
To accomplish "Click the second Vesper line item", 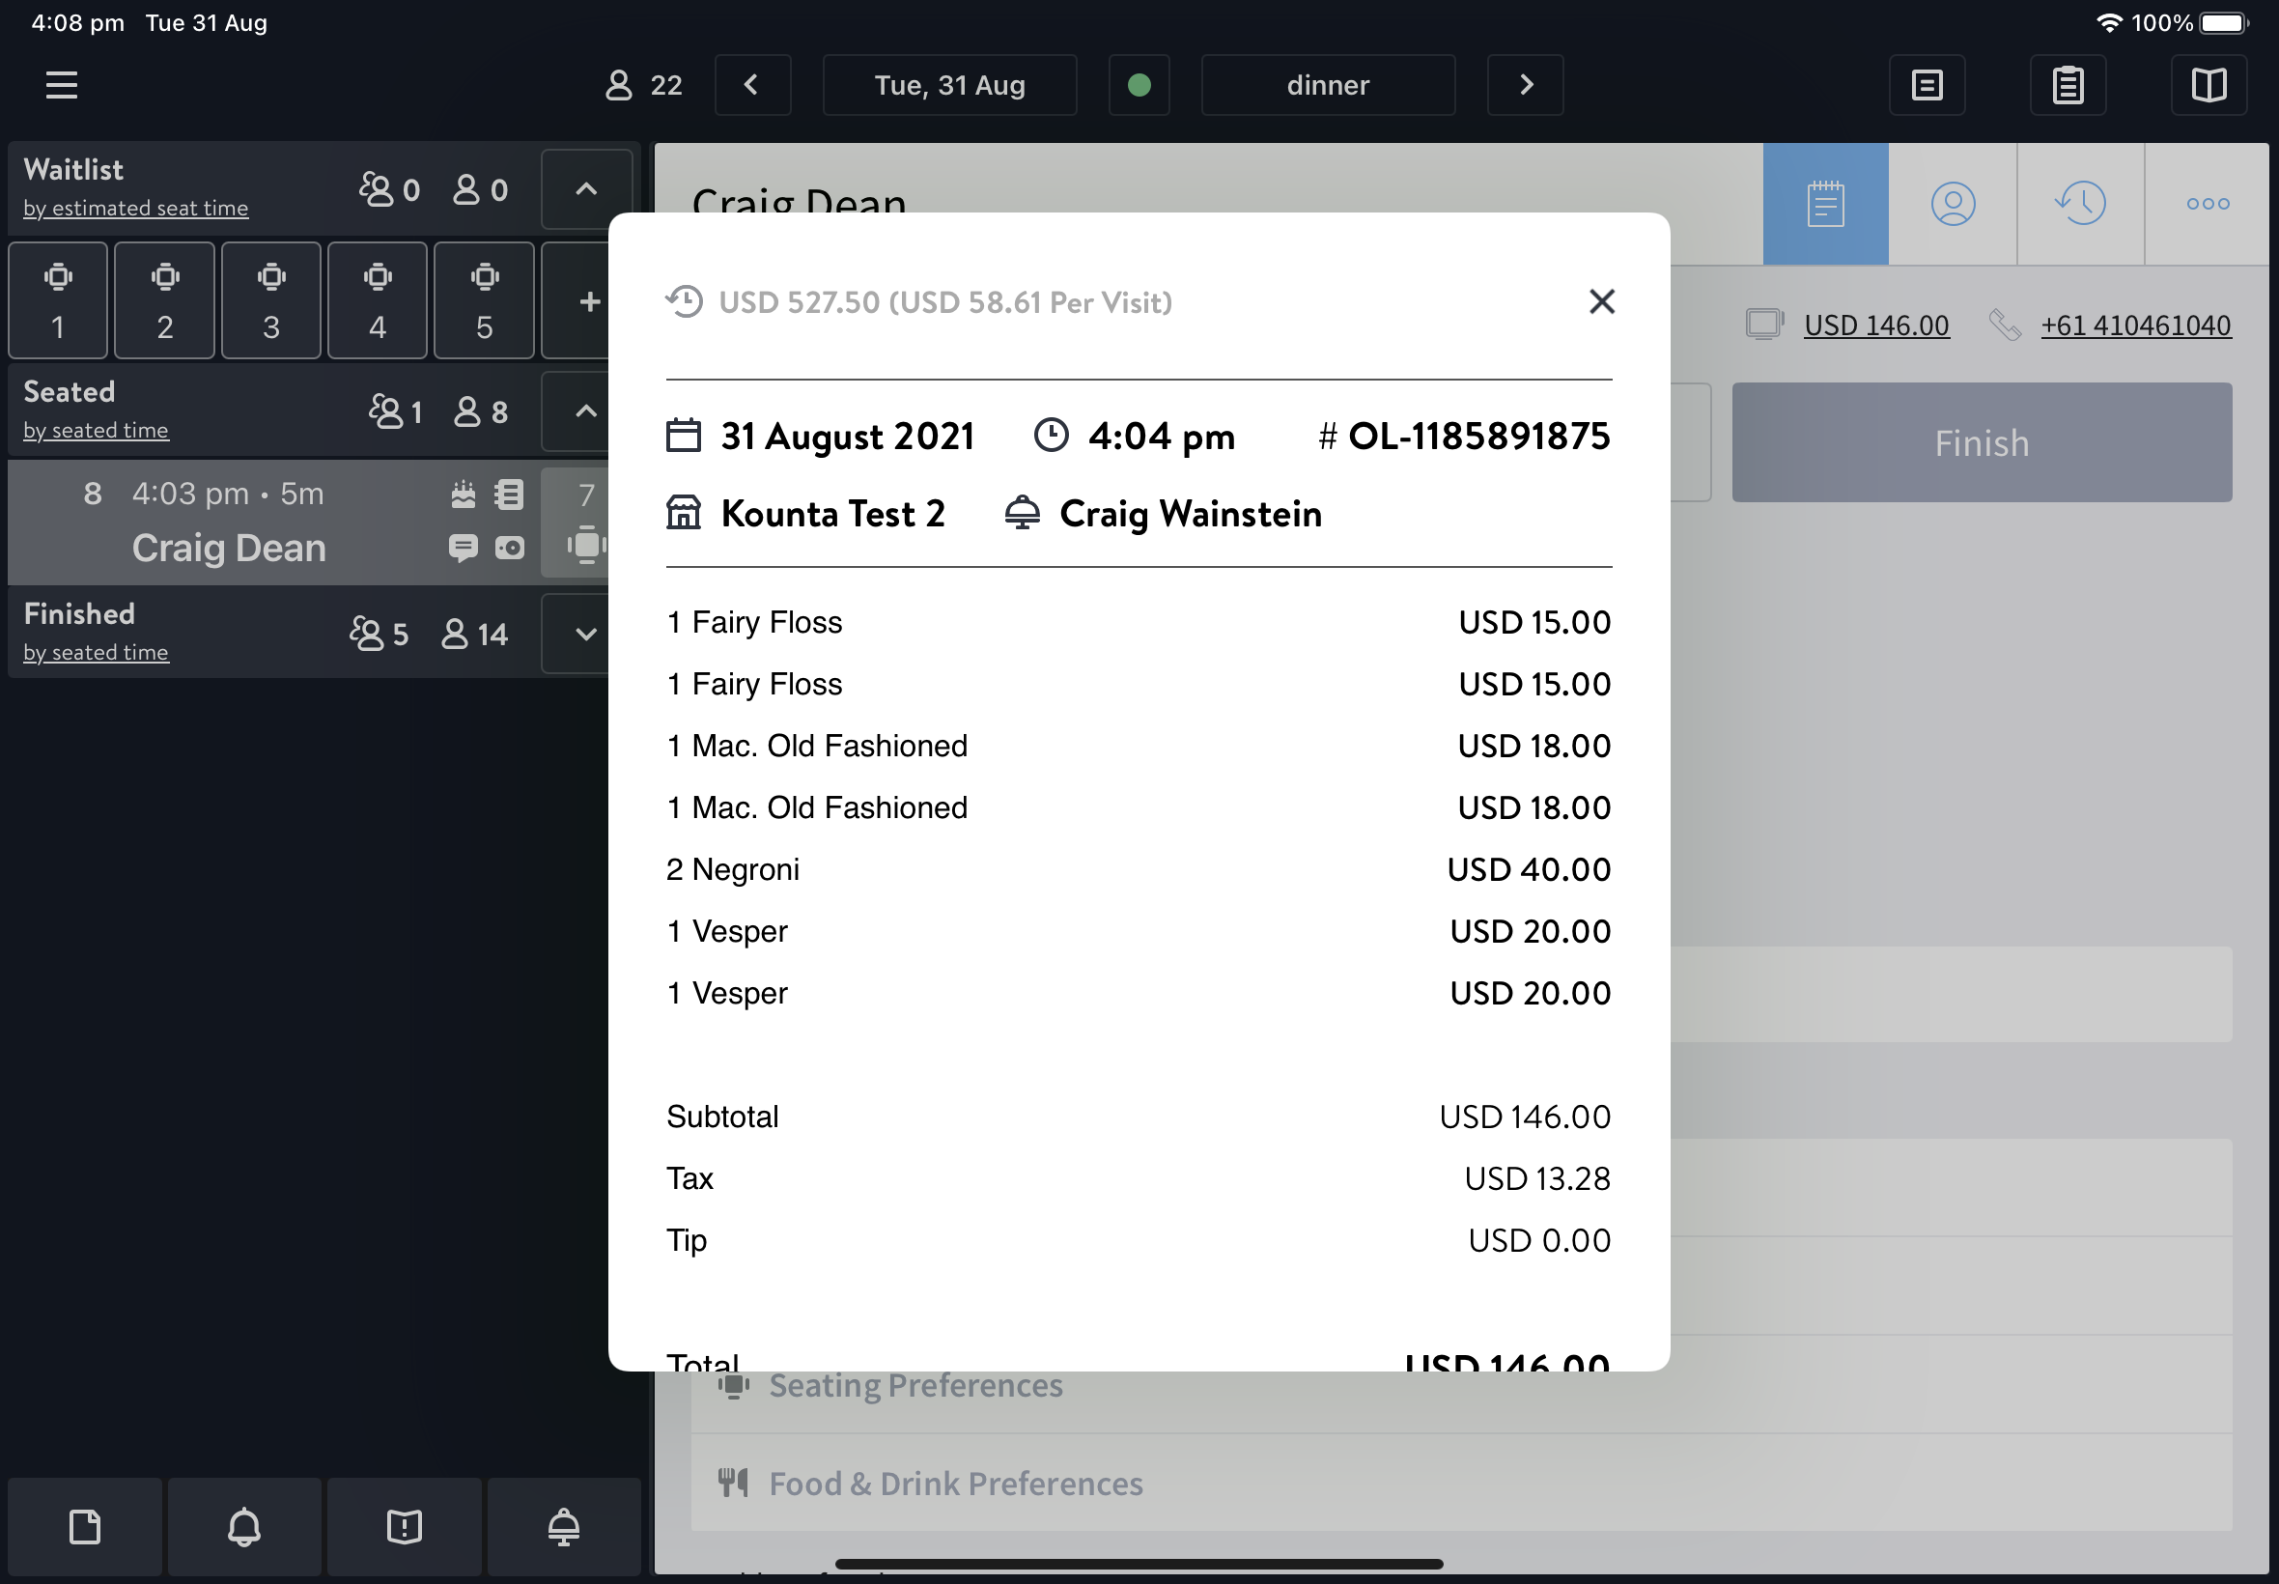I will pos(1138,994).
